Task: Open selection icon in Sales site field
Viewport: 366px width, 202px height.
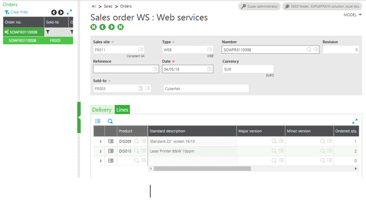Action: [x=141, y=49]
